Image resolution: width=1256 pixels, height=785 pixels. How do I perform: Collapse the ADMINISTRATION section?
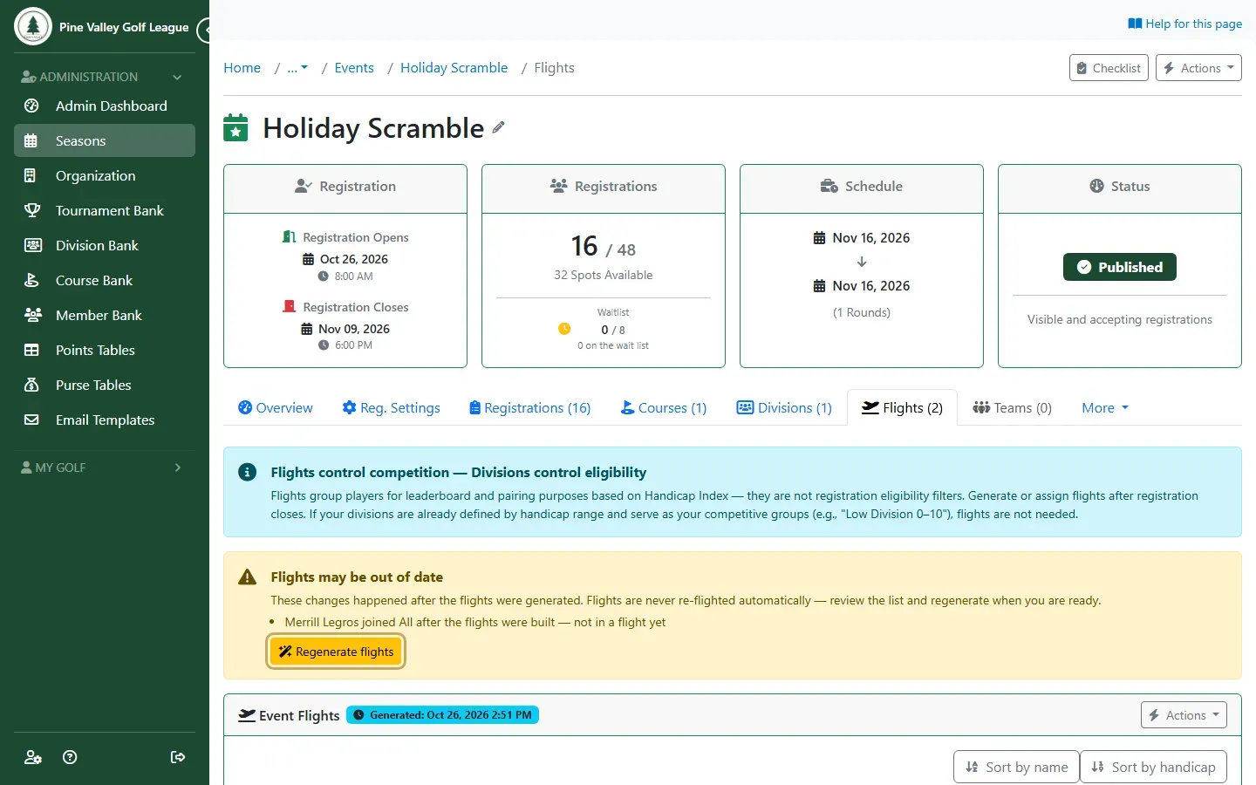click(103, 77)
